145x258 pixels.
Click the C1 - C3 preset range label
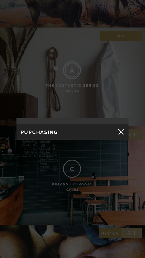(x=72, y=189)
